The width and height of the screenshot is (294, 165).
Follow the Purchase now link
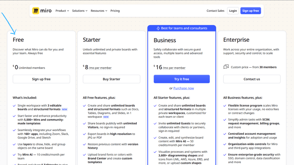[183, 88]
